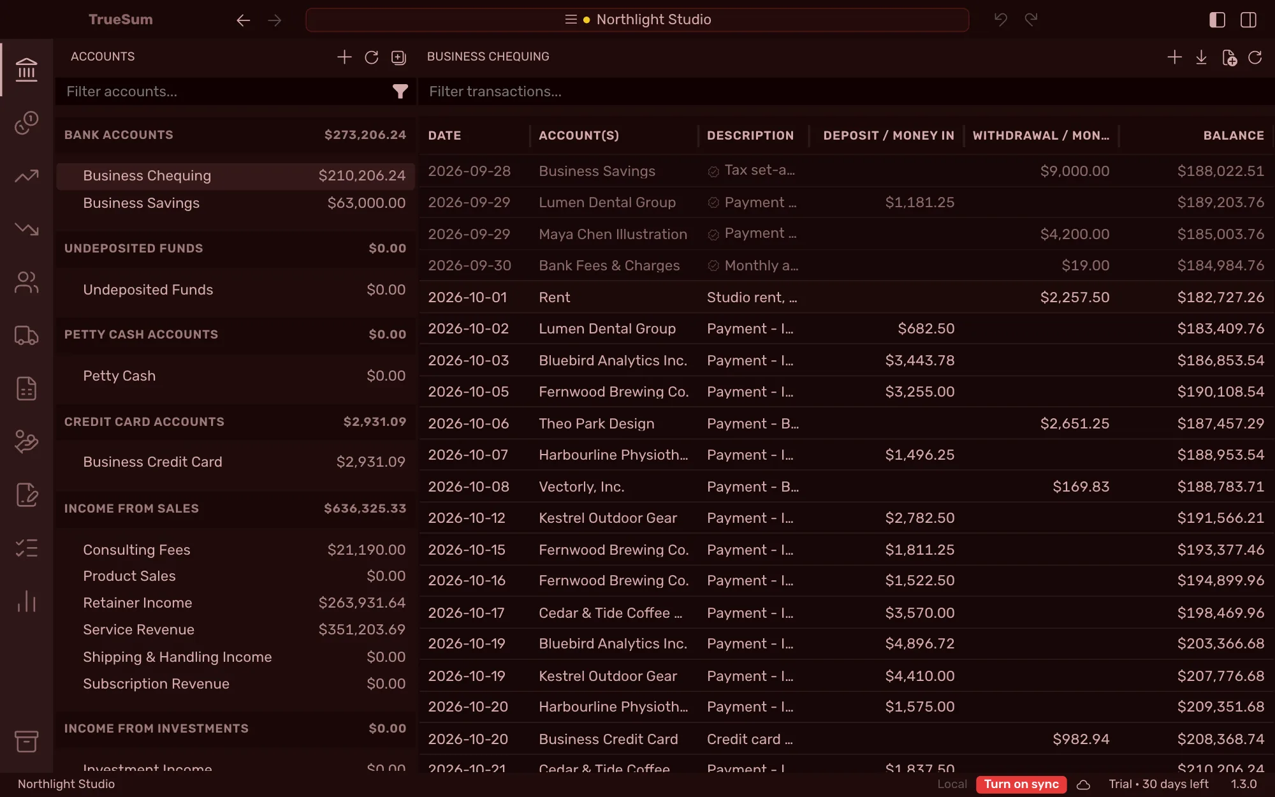Image resolution: width=1275 pixels, height=797 pixels.
Task: Open the document edit sidebar icon
Action: pos(26,495)
